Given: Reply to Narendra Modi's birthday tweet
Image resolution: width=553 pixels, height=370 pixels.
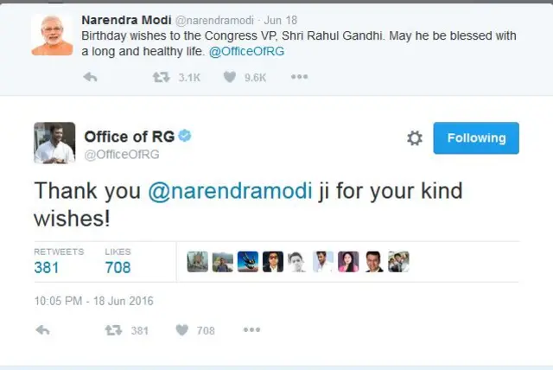Looking at the screenshot, I should [90, 77].
